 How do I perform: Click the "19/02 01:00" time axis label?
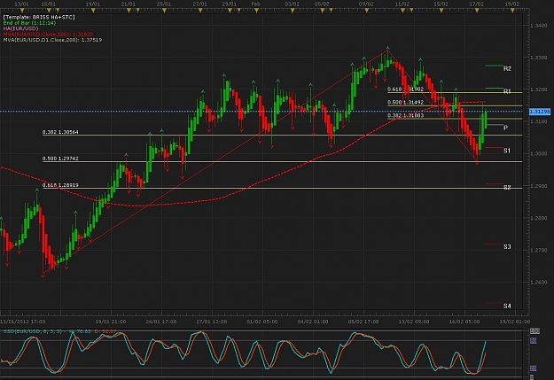pyautogui.click(x=515, y=322)
